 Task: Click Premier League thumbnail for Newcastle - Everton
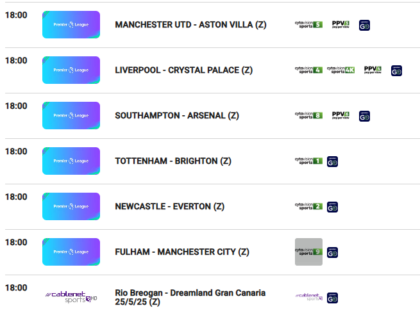coord(71,206)
